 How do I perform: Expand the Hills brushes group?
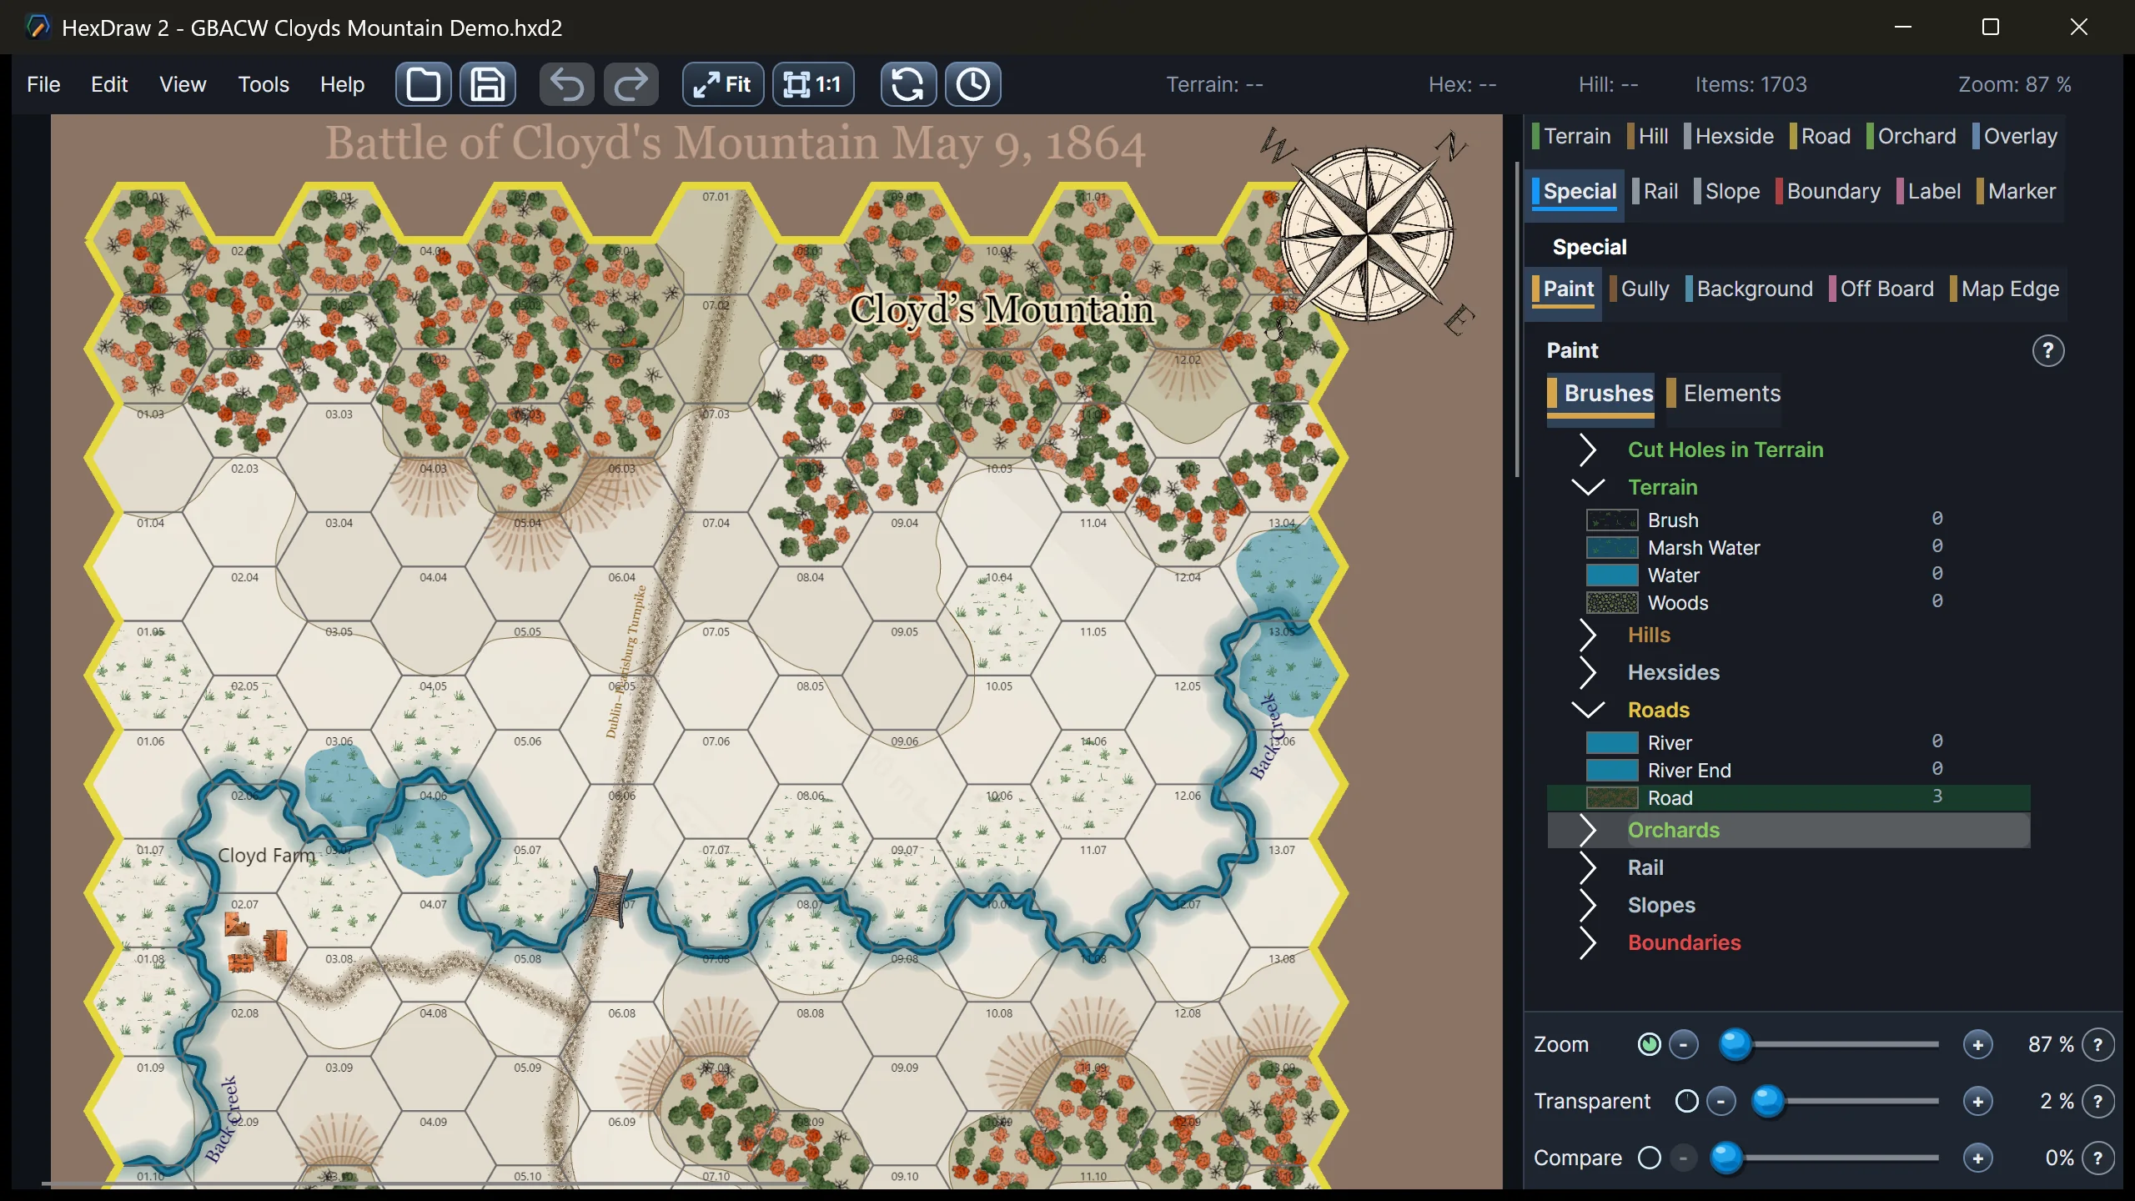pos(1588,635)
